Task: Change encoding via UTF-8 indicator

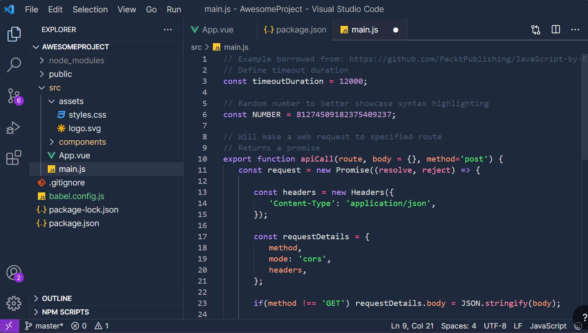Action: [x=495, y=326]
